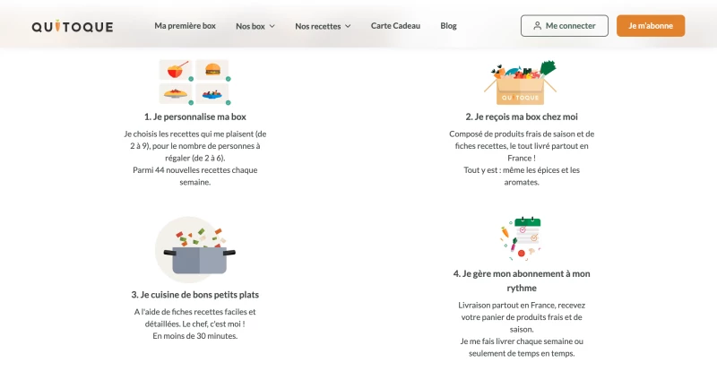Click the burger dish thumbnail
The image size is (717, 380).
click(x=213, y=70)
